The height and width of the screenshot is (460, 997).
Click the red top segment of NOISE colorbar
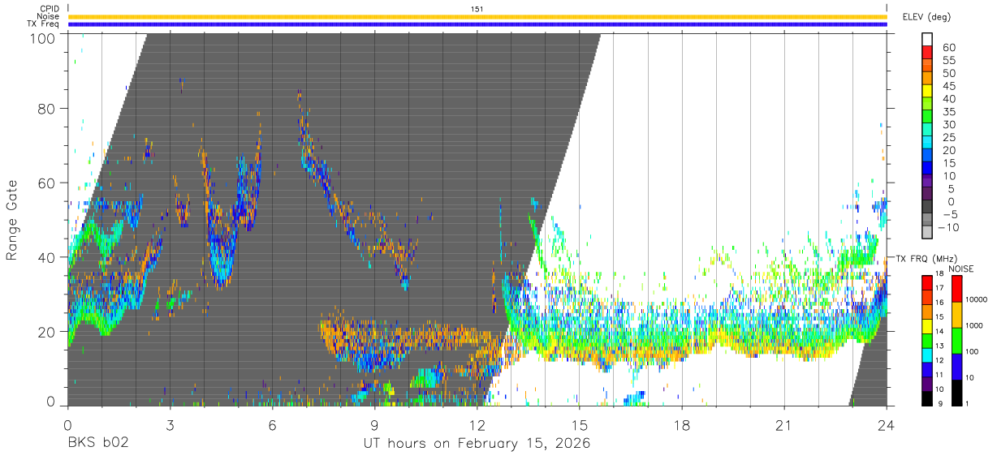coord(956,289)
